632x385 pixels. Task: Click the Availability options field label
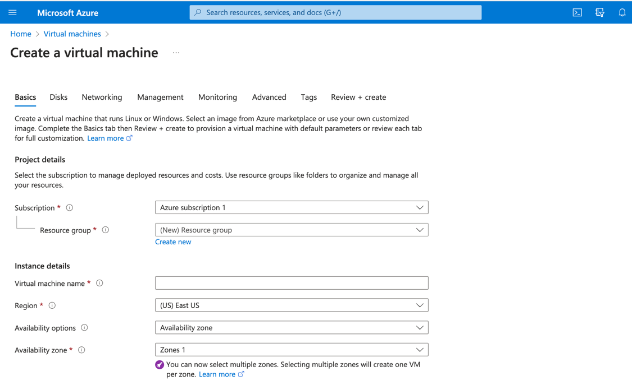coord(45,328)
